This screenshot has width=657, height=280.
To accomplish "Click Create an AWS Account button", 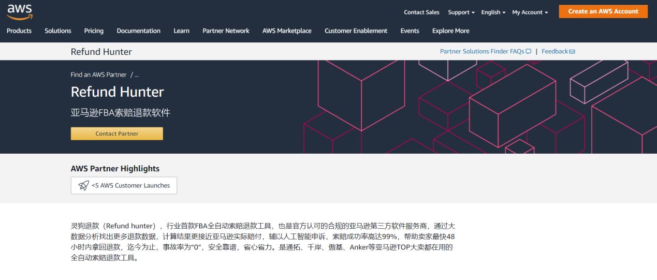I will [603, 11].
